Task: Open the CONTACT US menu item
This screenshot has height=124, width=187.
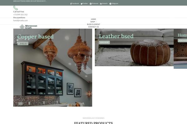Action: click(93, 27)
